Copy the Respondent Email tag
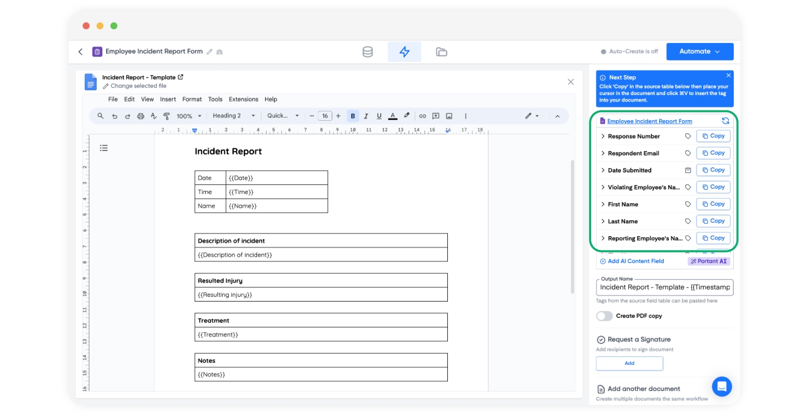Image resolution: width=809 pixels, height=417 pixels. (x=713, y=153)
